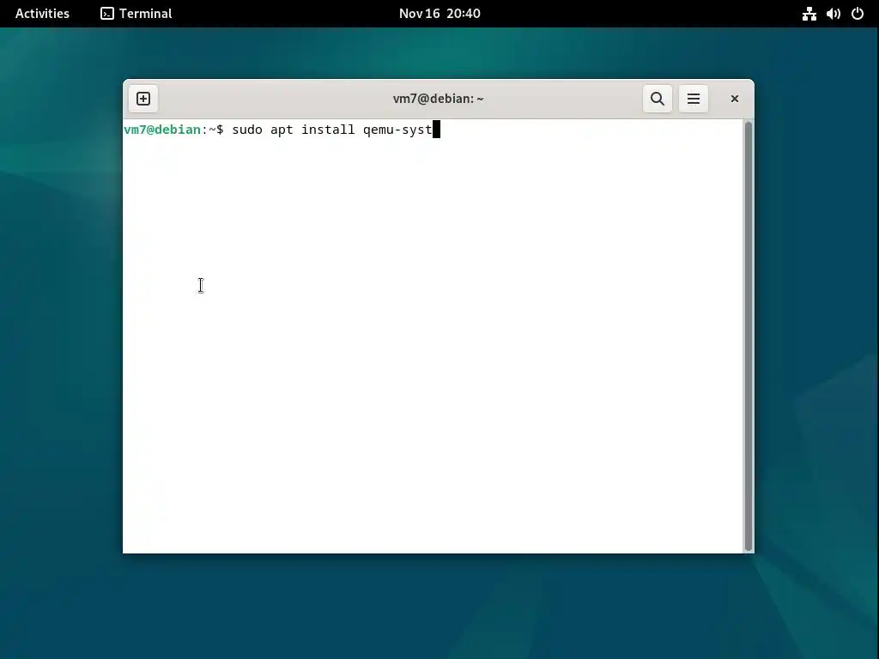Click the 'apt' word in the command
The width and height of the screenshot is (879, 659).
pos(282,130)
